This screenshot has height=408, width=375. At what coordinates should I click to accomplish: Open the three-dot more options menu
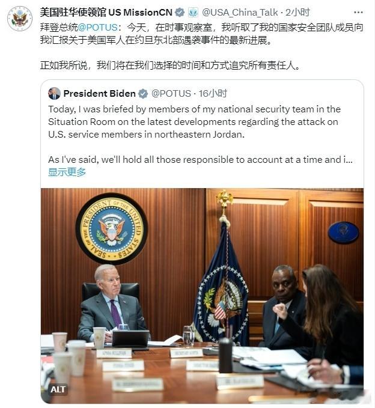coord(358,12)
